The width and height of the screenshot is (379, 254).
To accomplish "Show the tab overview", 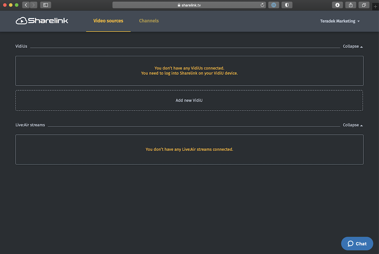I will (364, 5).
